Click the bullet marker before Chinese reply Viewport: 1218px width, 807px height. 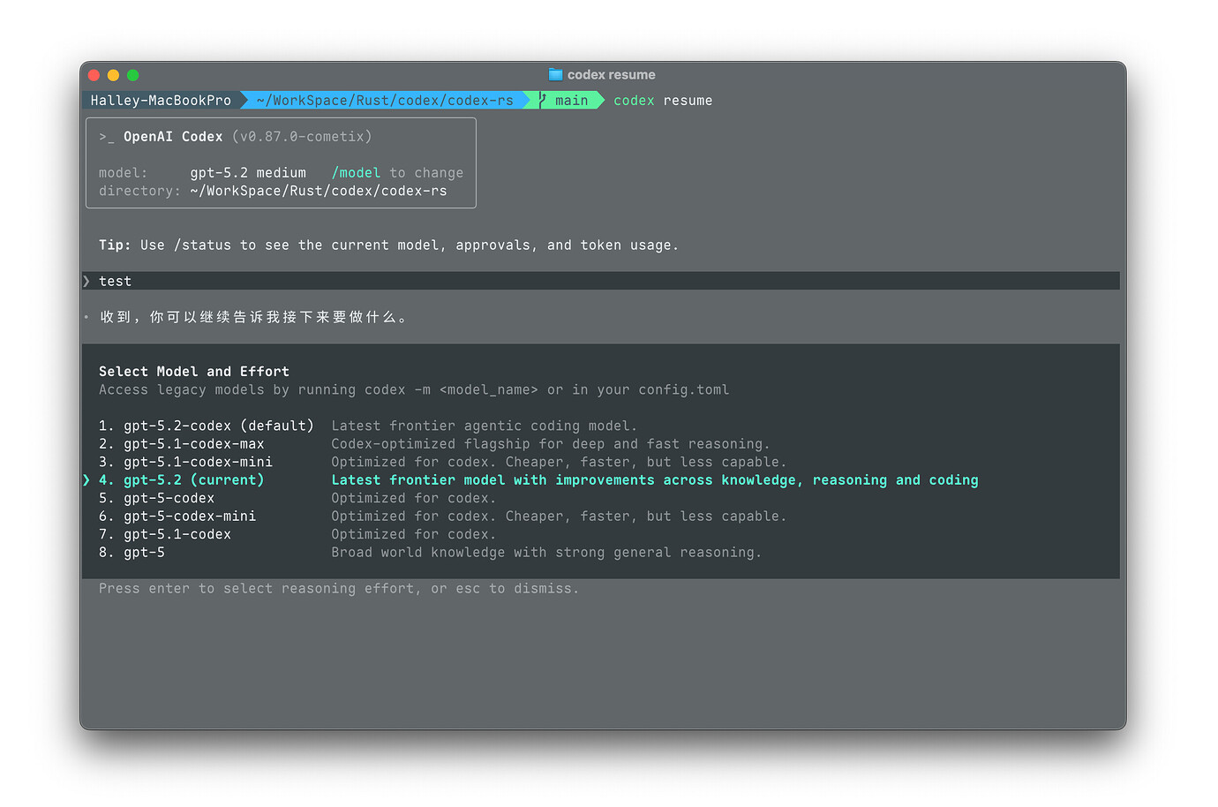[x=86, y=317]
